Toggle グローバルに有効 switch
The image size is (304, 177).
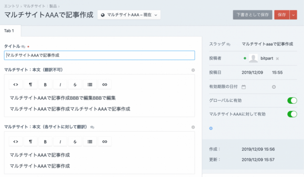(292, 100)
